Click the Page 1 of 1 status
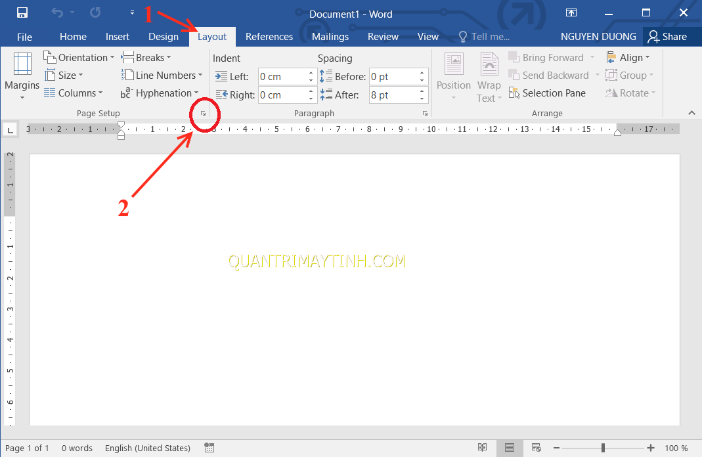The width and height of the screenshot is (702, 457). (27, 448)
